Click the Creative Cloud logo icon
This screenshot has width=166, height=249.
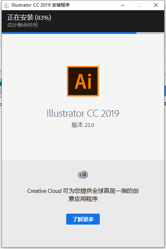coord(83,175)
